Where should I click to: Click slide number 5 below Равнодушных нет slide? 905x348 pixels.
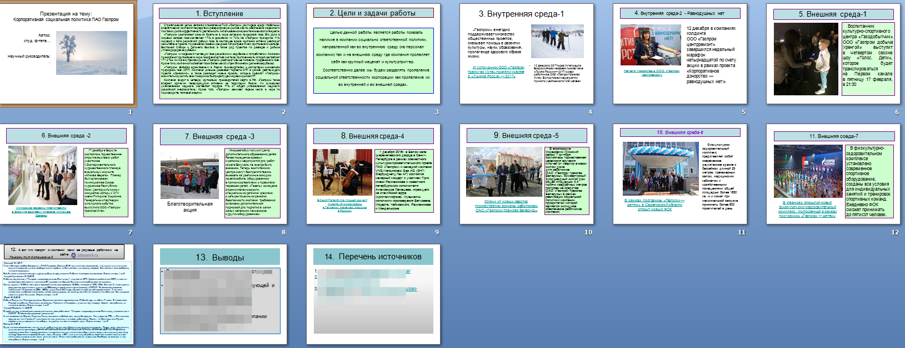click(743, 112)
